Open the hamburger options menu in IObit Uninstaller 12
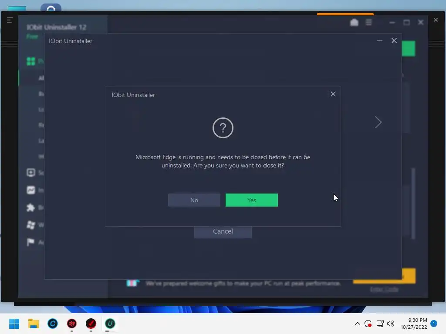 click(x=368, y=23)
